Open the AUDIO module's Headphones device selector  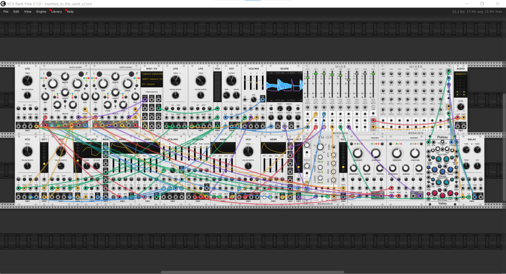click(461, 74)
